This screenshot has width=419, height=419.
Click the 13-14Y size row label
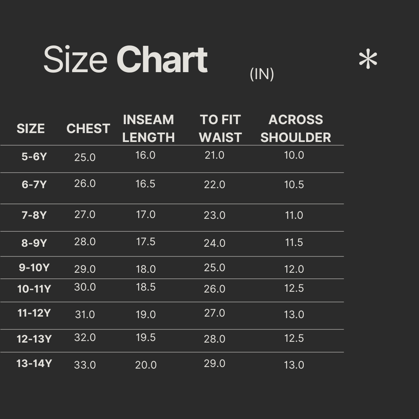click(34, 364)
